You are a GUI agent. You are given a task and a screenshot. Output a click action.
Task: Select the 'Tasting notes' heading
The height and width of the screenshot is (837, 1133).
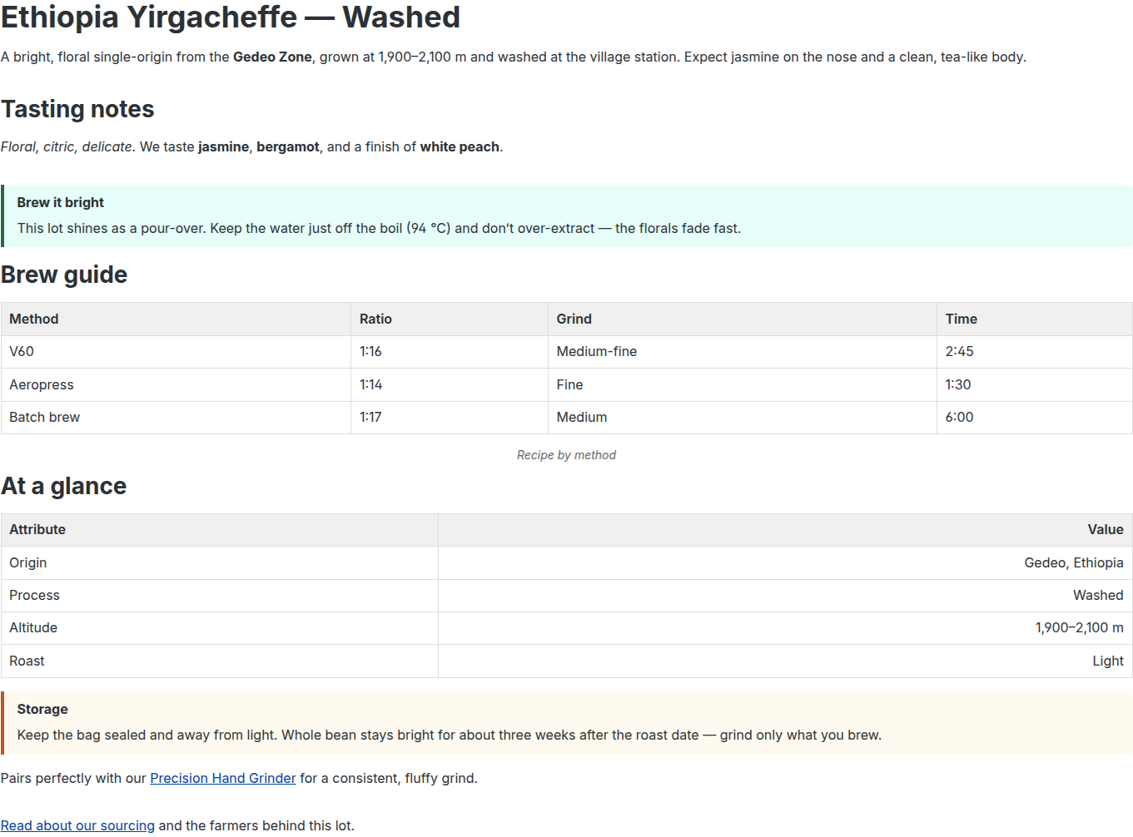(x=77, y=109)
